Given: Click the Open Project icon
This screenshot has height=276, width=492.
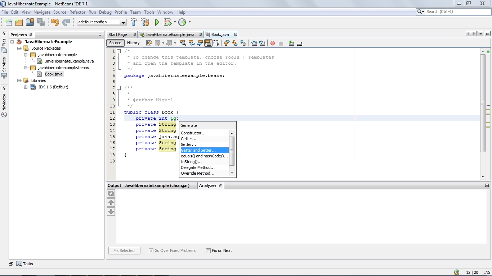Looking at the screenshot, I should 30,22.
